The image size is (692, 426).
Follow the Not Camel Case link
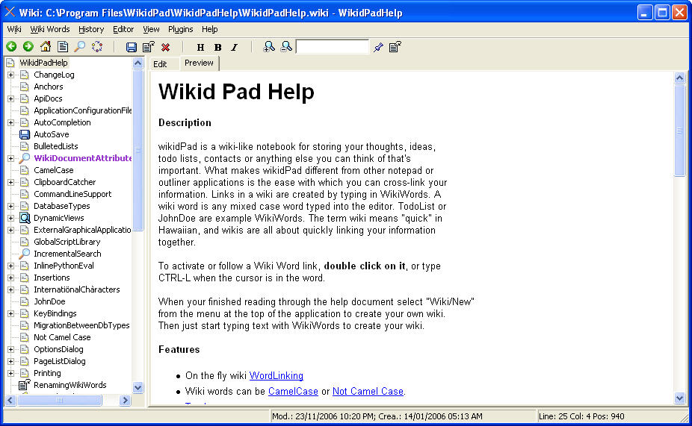(x=368, y=391)
